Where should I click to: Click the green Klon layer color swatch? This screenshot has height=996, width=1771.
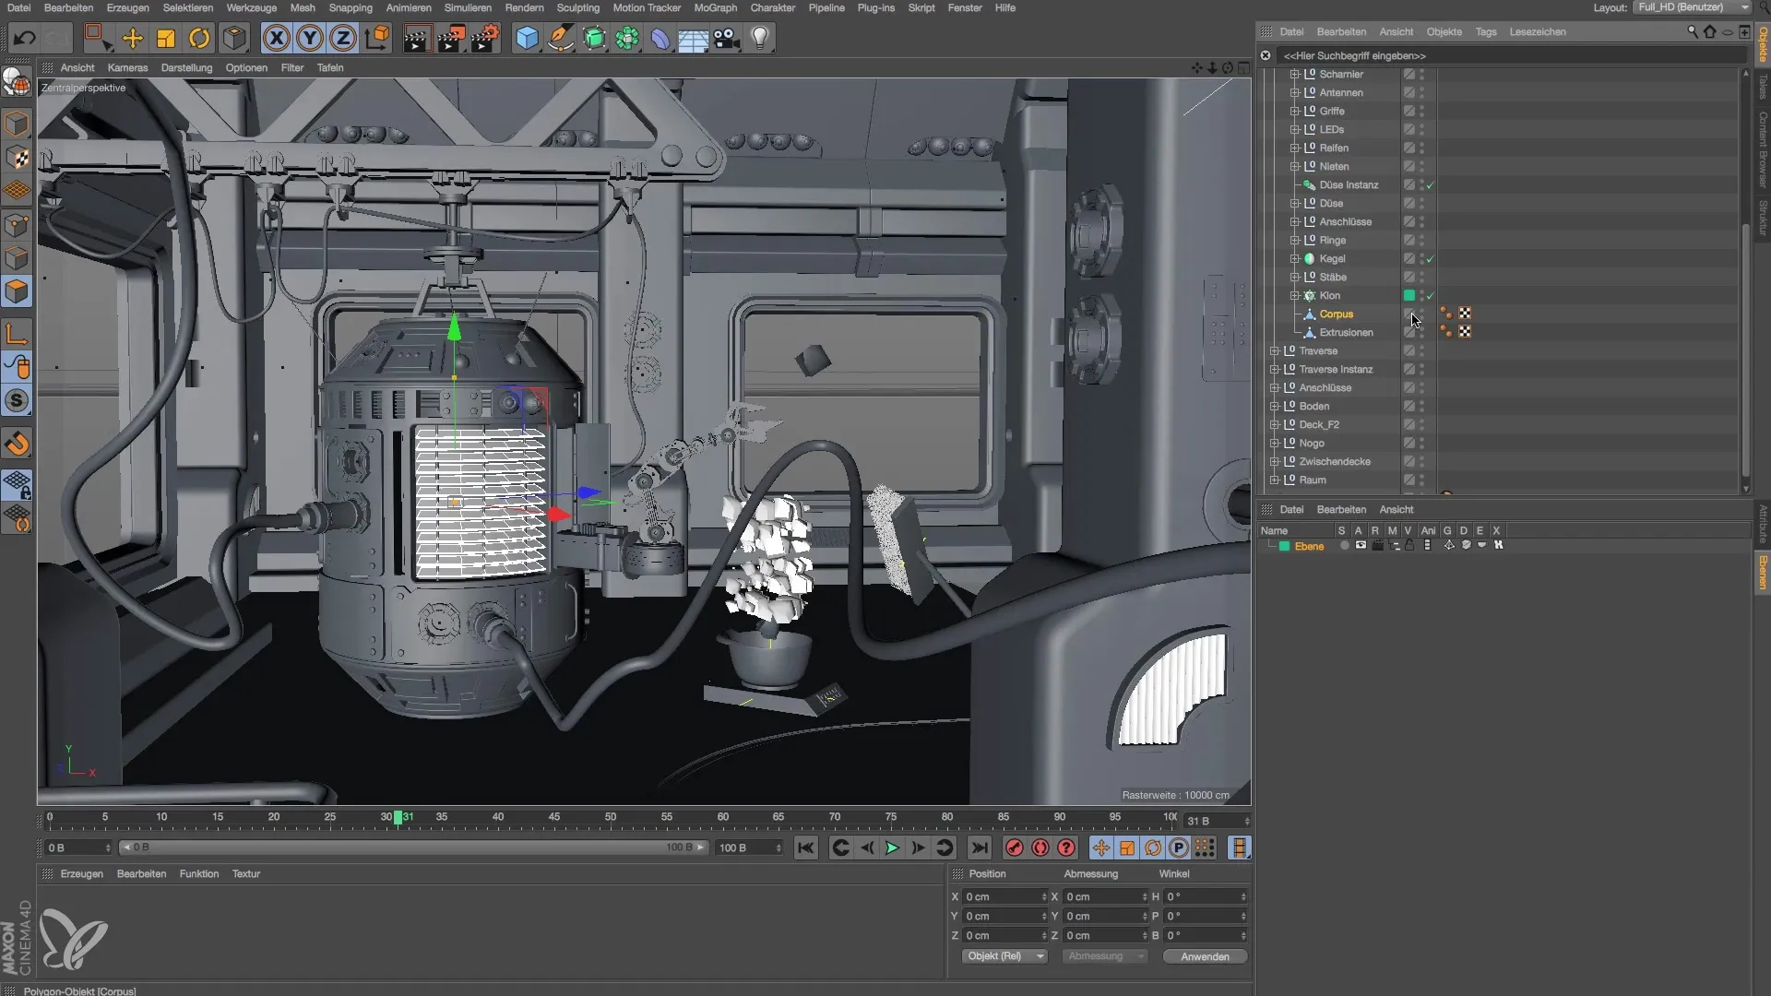[x=1409, y=295]
